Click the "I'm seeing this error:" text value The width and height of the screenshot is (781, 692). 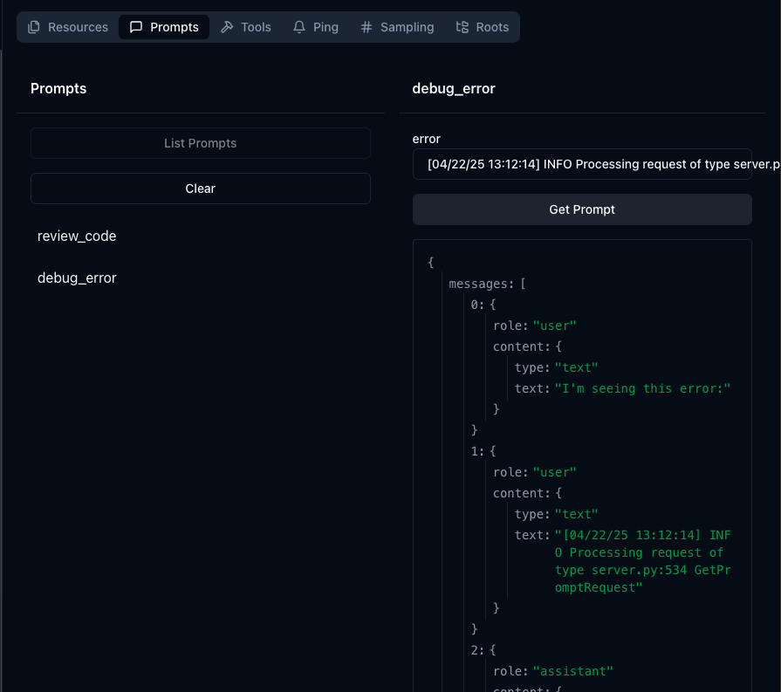[x=642, y=388]
